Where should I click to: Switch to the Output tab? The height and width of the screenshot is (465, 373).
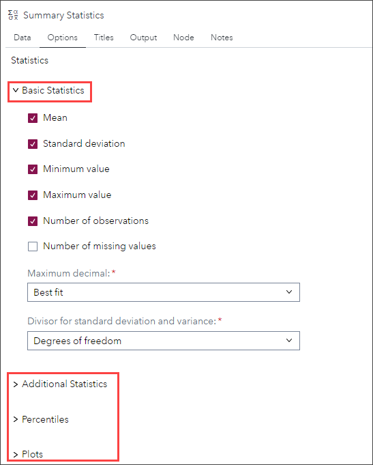click(x=143, y=38)
